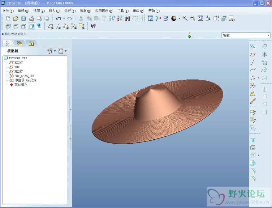Start the Sketch tool in right toolbar

tap(253, 47)
